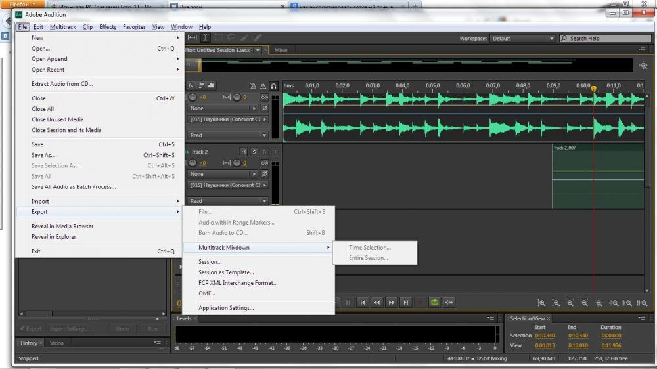The image size is (657, 369).
Task: Click the yellow playhead marker
Action: [594, 89]
